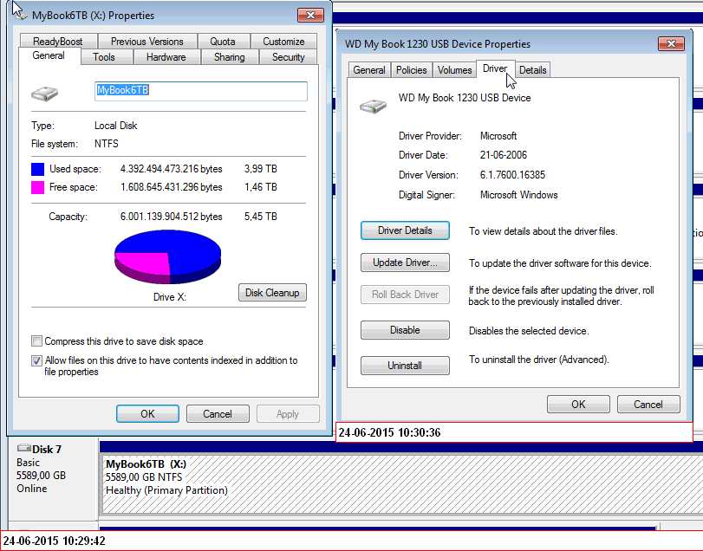Click Cancel in WD My Book Device Properties
The width and height of the screenshot is (703, 551).
[x=648, y=404]
